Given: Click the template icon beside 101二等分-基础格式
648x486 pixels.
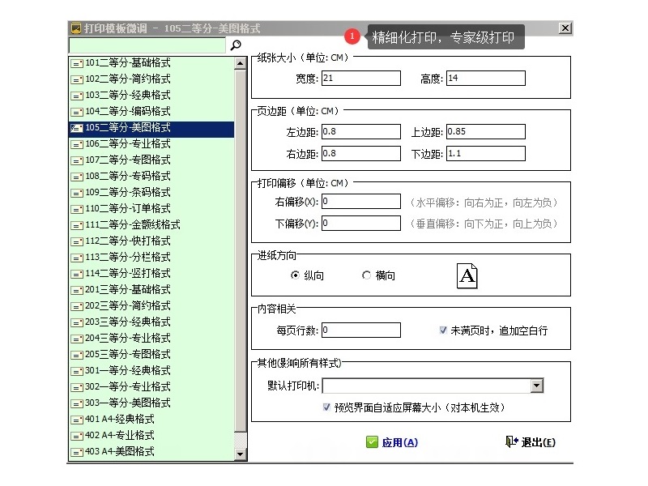Looking at the screenshot, I should click(x=77, y=63).
